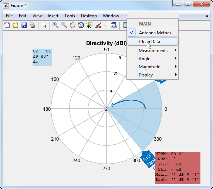Screen dimensions: 213x189
Task: Click the FNBW readout line
Action: (x=165, y=159)
